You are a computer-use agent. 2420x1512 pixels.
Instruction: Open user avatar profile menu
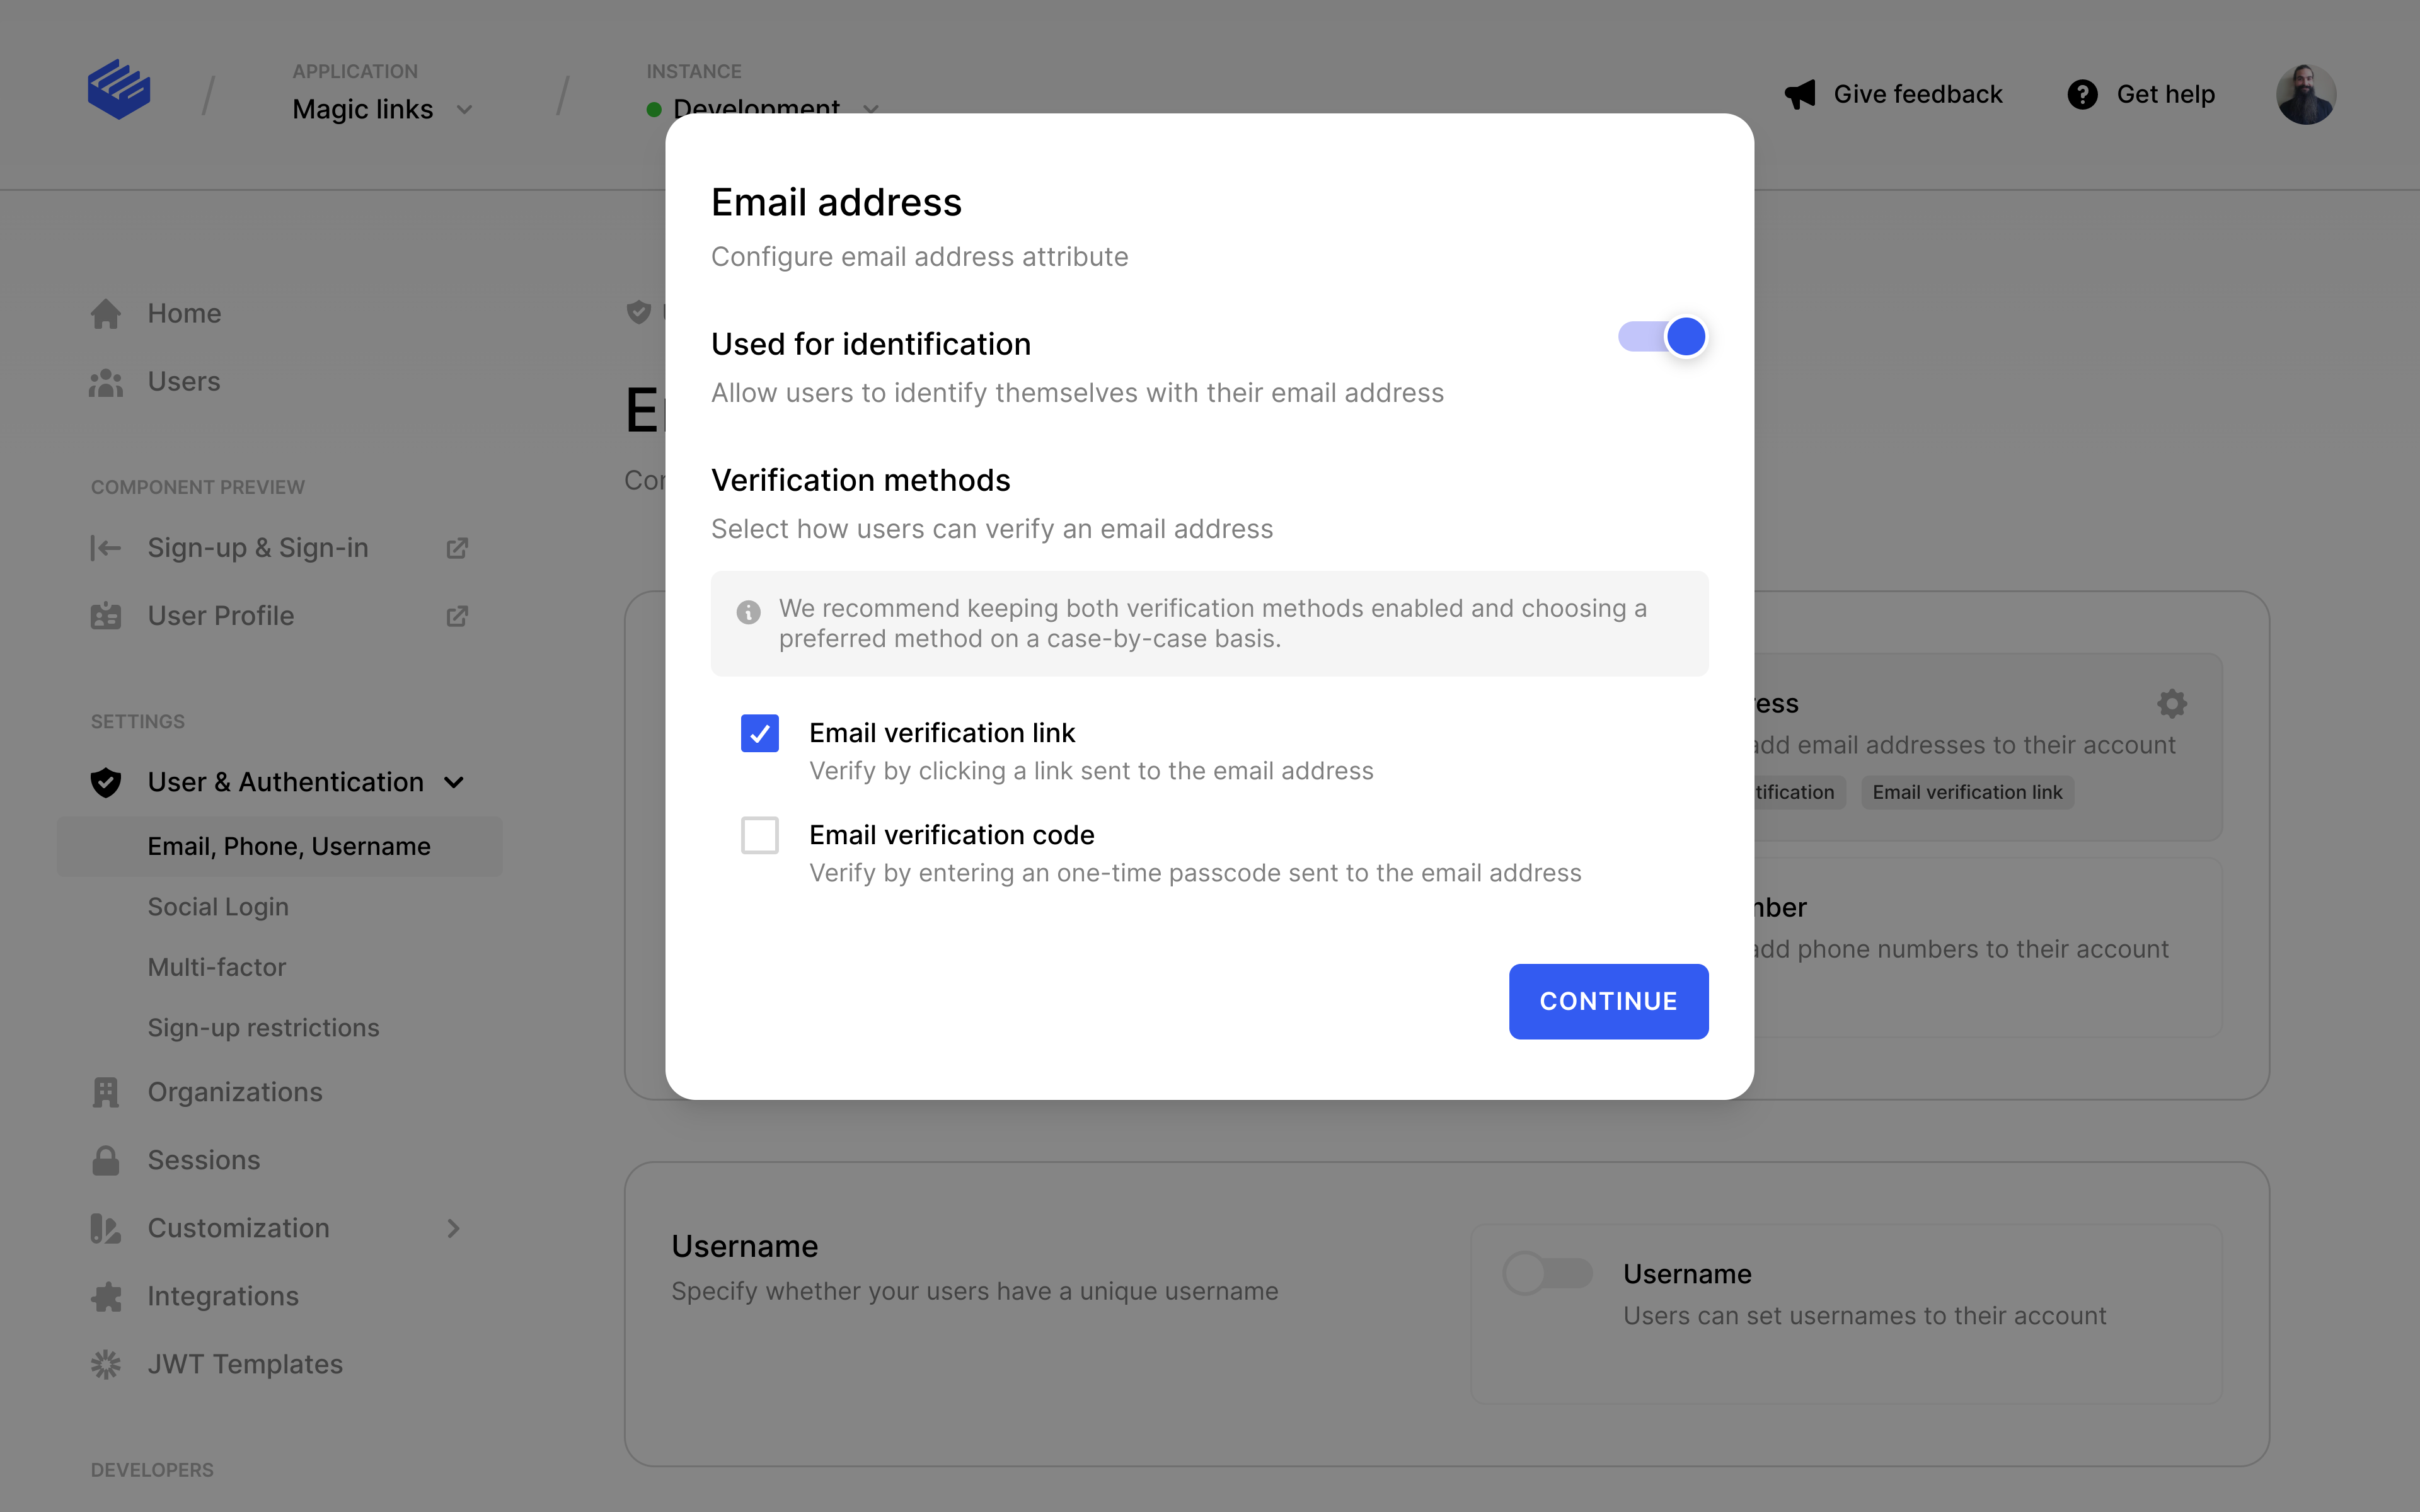(2306, 95)
